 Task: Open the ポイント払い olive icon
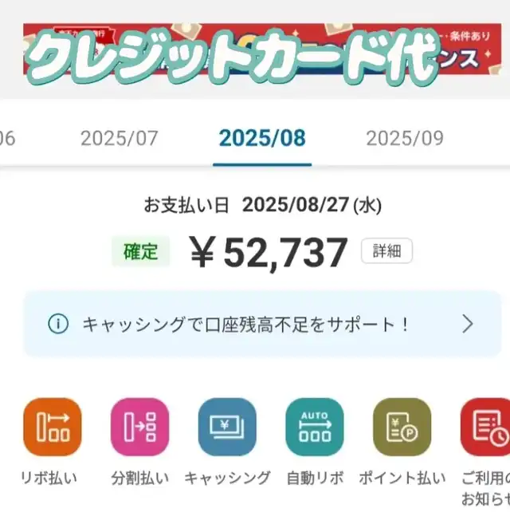point(402,427)
